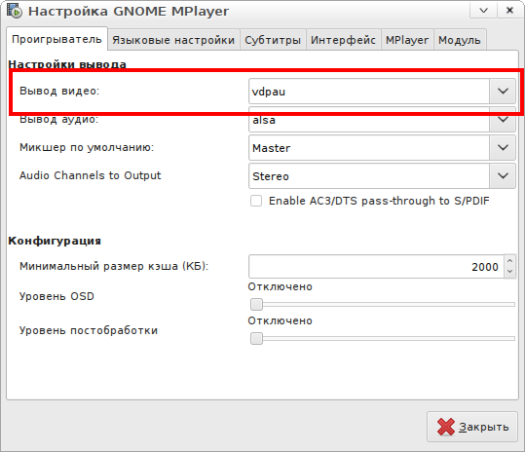Switch to the Интерфейс tab
525x452 pixels.
343,40
